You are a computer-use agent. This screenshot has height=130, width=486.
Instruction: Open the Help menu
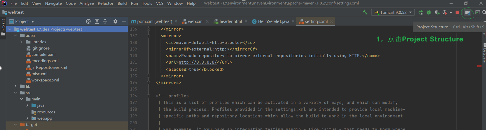[x=191, y=3]
